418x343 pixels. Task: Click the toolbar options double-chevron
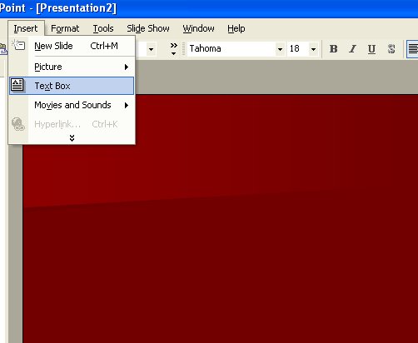(x=173, y=49)
